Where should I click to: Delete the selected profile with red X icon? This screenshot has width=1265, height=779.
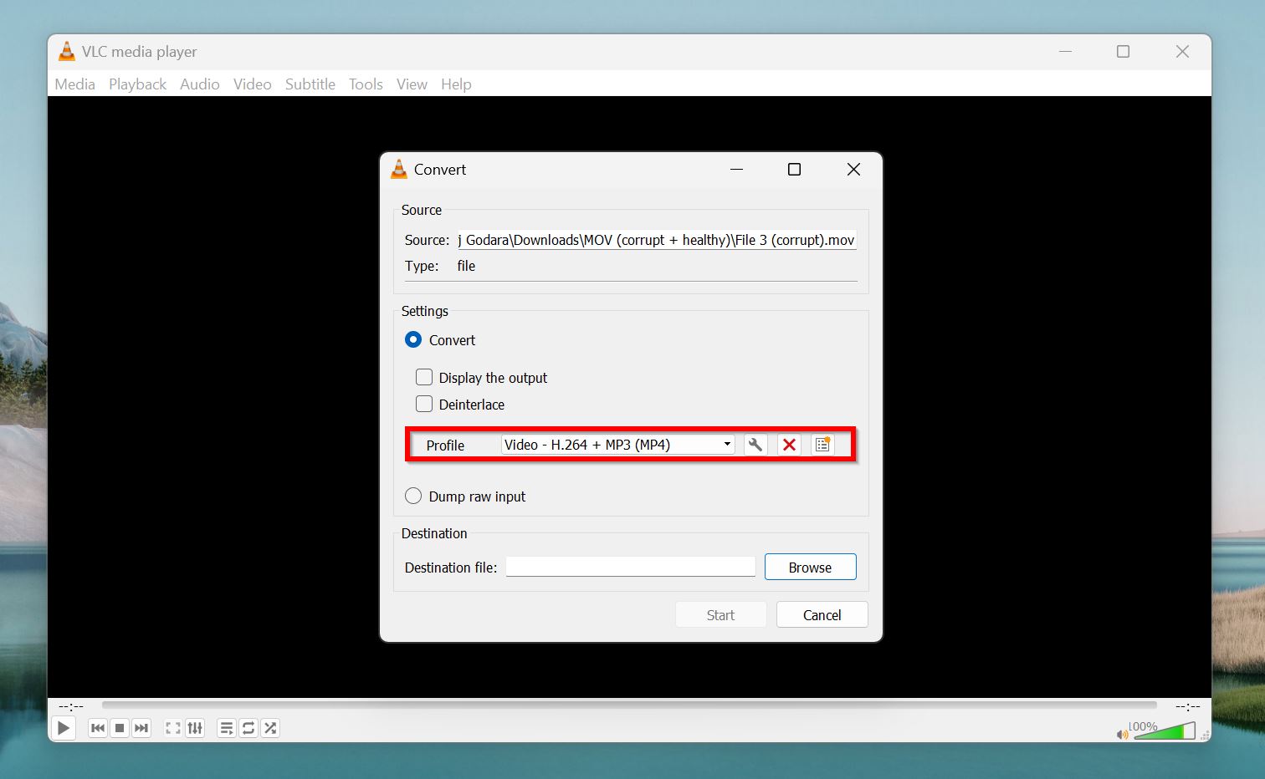[788, 444]
